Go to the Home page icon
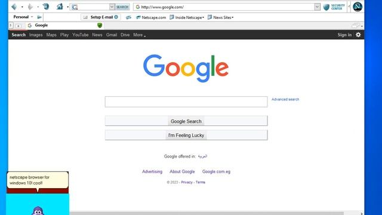382x215 pixels. click(60, 7)
